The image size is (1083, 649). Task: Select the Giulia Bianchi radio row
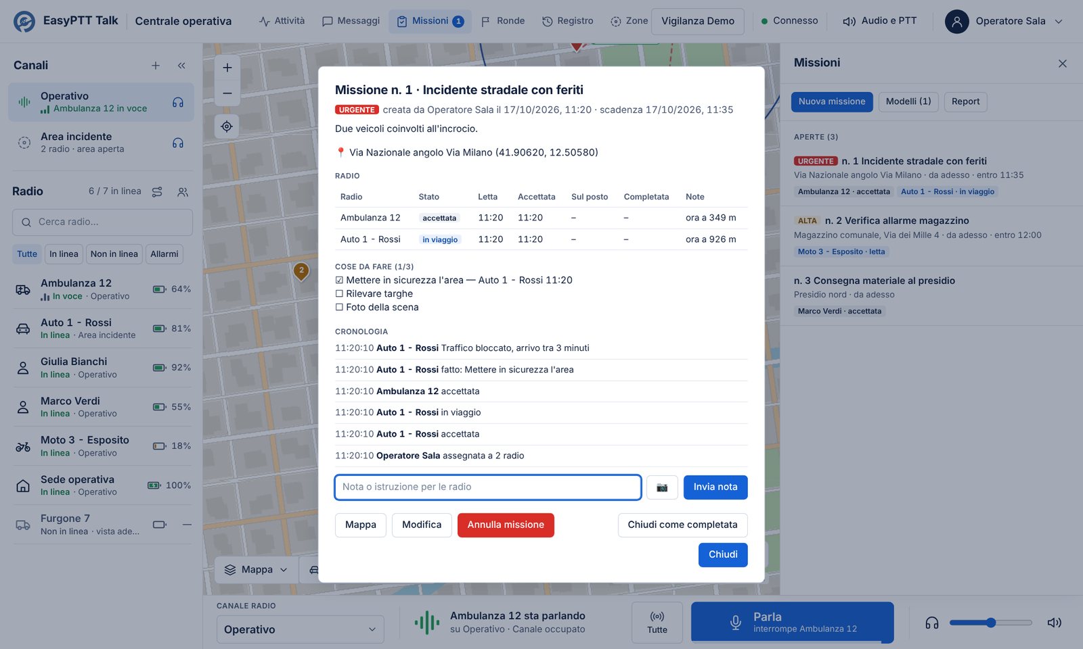point(102,368)
